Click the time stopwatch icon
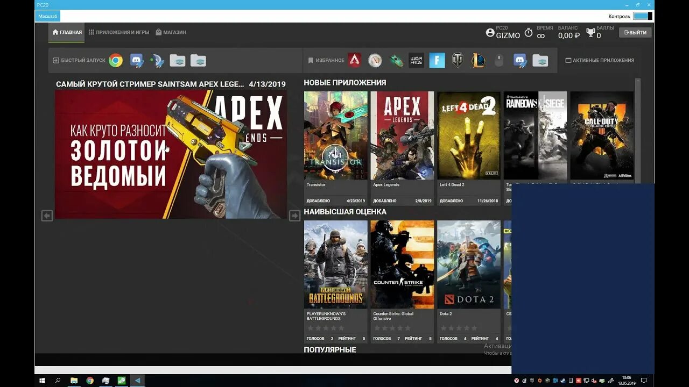 (x=529, y=33)
